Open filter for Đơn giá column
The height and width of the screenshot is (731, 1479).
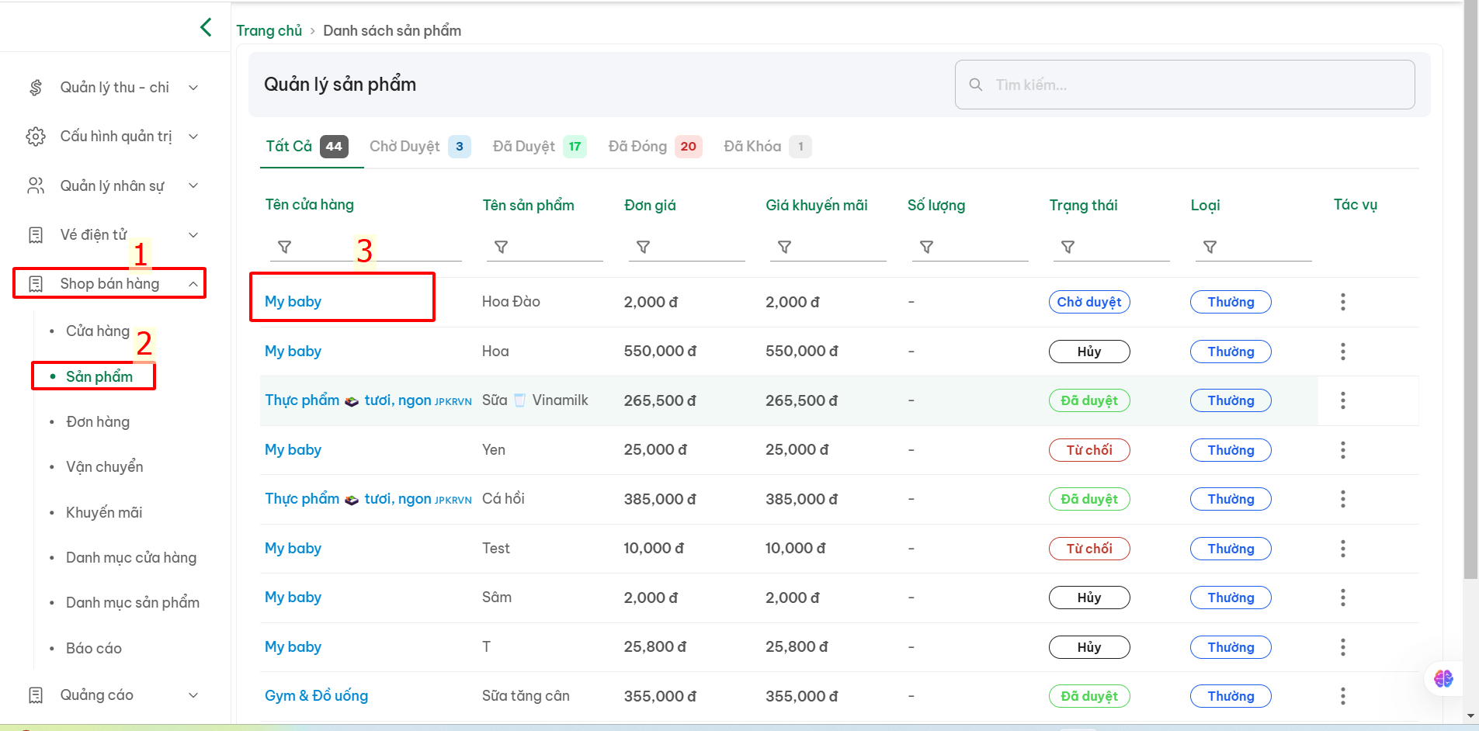pyautogui.click(x=643, y=247)
